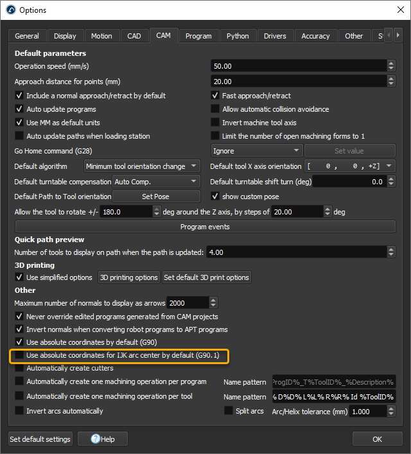
Task: Click the Program events button
Action: (x=205, y=227)
